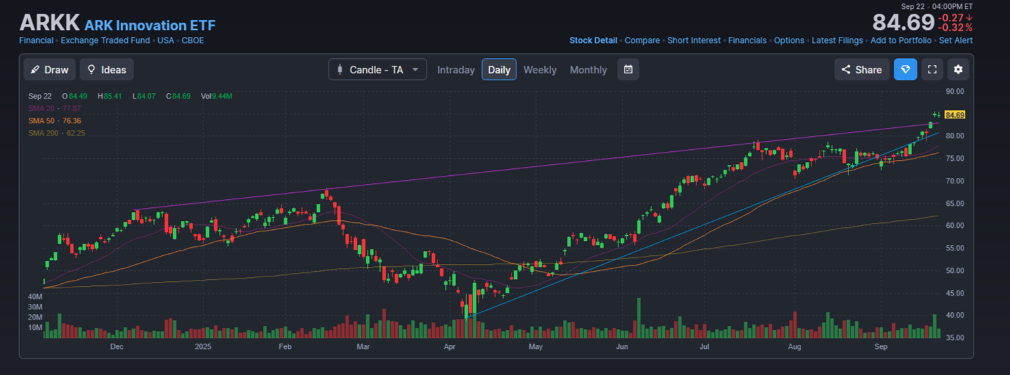Open the Ideas lightbulb button

click(x=107, y=70)
